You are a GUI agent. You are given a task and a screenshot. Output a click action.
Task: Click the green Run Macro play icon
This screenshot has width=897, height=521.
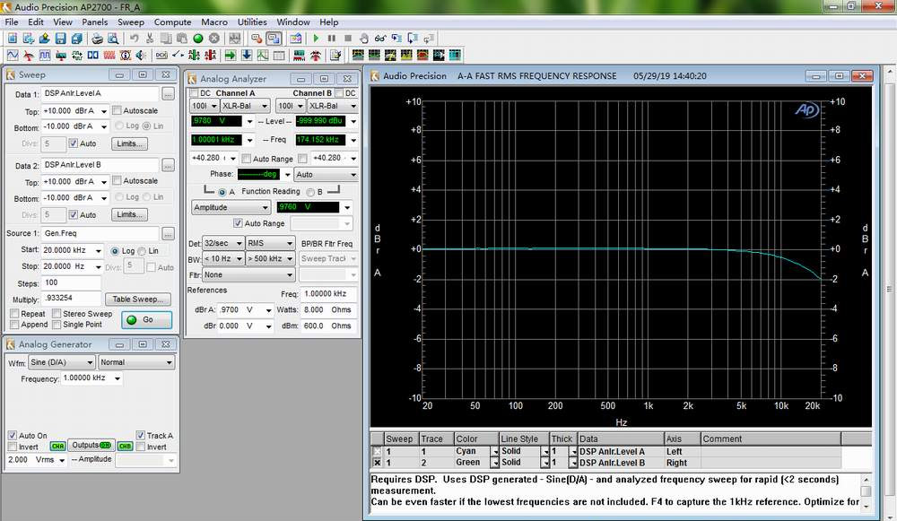click(316, 39)
